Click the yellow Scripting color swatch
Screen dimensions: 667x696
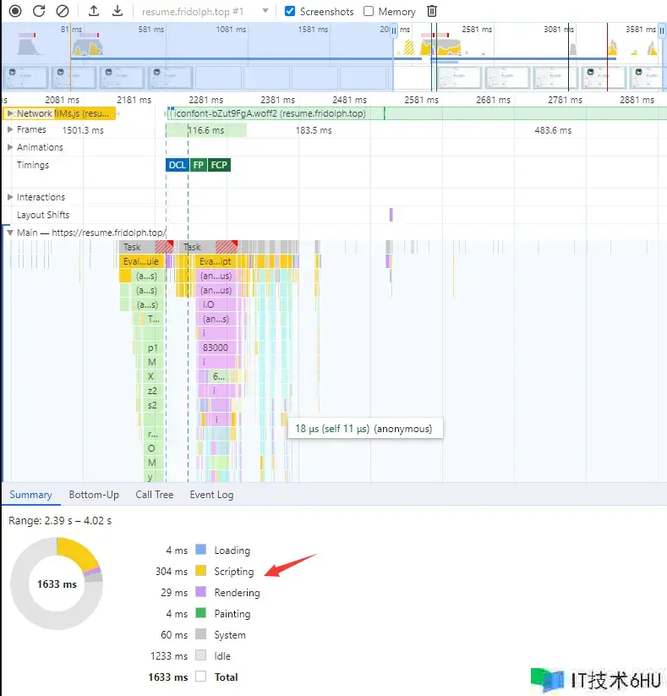(x=201, y=572)
